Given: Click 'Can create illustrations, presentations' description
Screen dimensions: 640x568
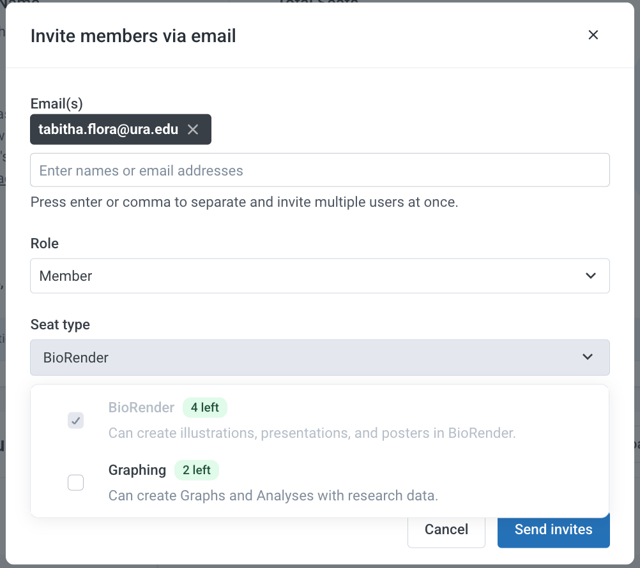Looking at the screenshot, I should 312,433.
